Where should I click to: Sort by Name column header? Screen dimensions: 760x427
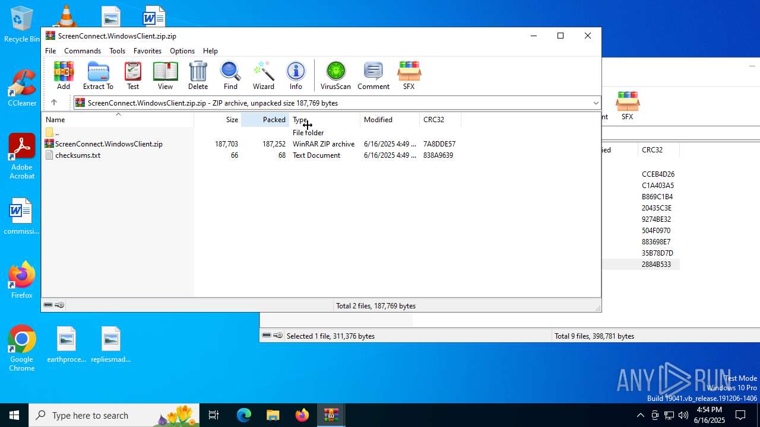(118, 119)
